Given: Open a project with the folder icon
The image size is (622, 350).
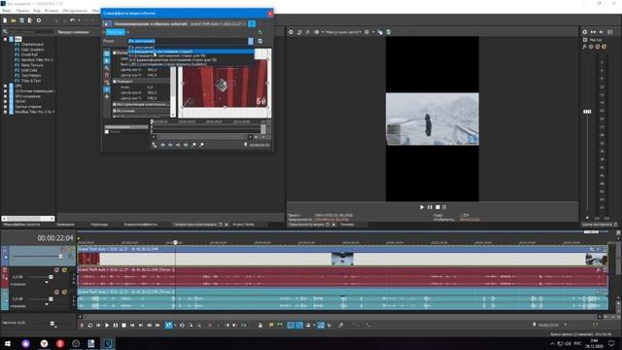Looking at the screenshot, I should [x=14, y=20].
